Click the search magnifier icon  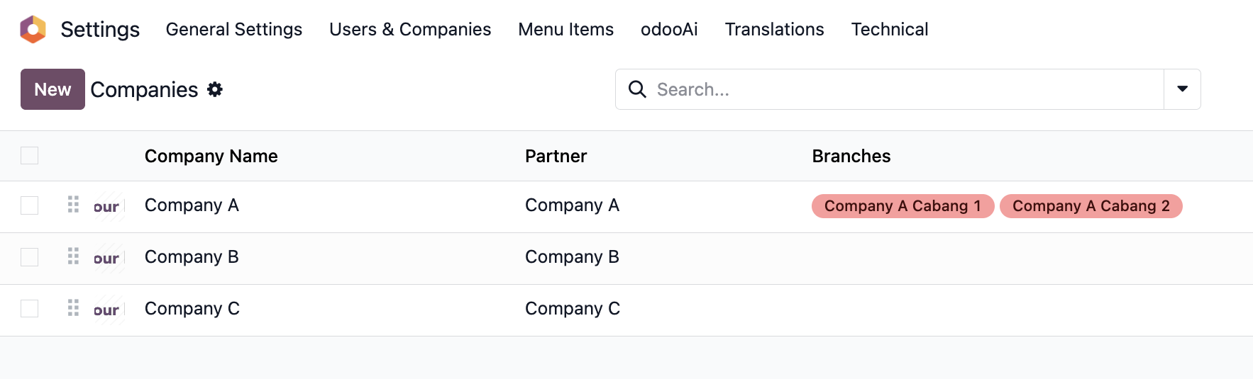[x=637, y=89]
